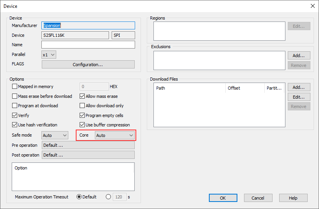Toggle Mass erase before download
The image size is (319, 209).
[15, 96]
